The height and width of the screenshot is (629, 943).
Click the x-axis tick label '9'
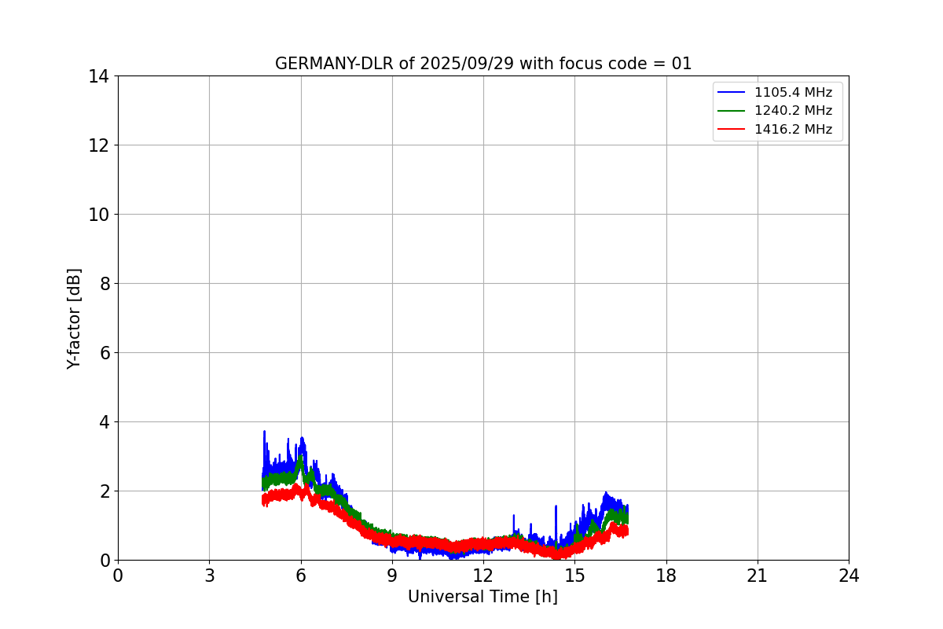[x=392, y=576]
